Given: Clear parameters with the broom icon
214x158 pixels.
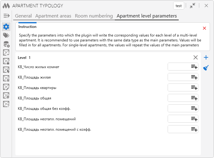Looking at the screenshot, I should tap(206, 67).
